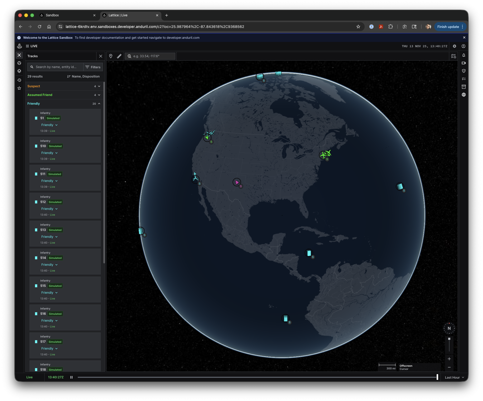Select the cyan track marker in the Atlantic
This screenshot has height=401, width=483.
pos(400,187)
